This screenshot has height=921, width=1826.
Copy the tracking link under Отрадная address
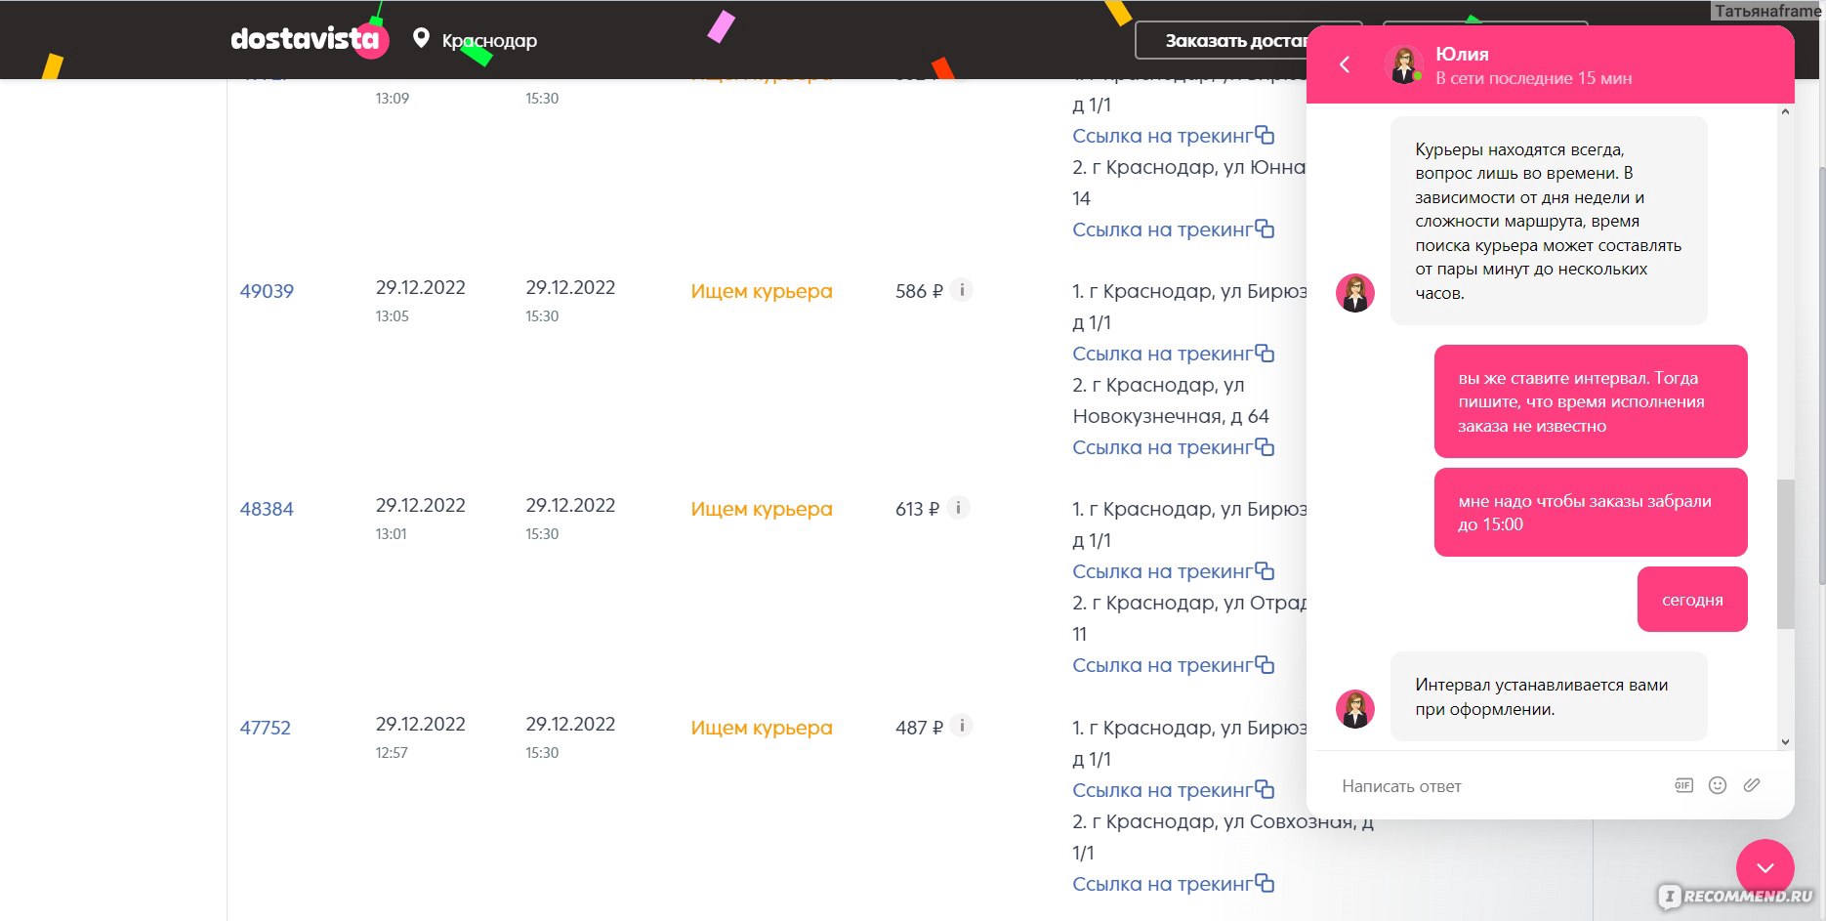[x=1265, y=665]
